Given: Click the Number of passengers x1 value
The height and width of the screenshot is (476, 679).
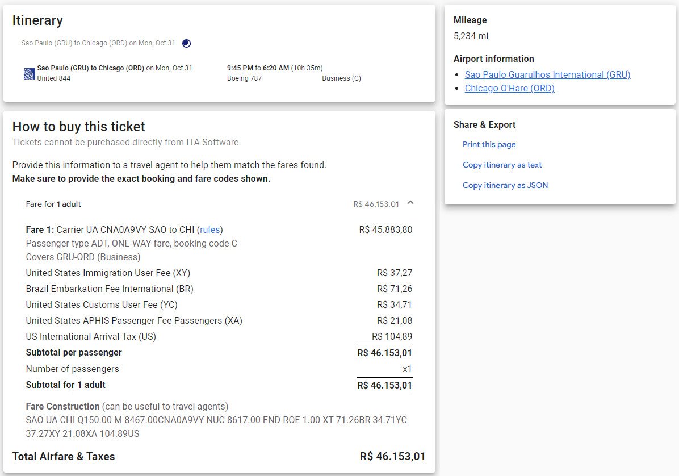Looking at the screenshot, I should [x=407, y=369].
